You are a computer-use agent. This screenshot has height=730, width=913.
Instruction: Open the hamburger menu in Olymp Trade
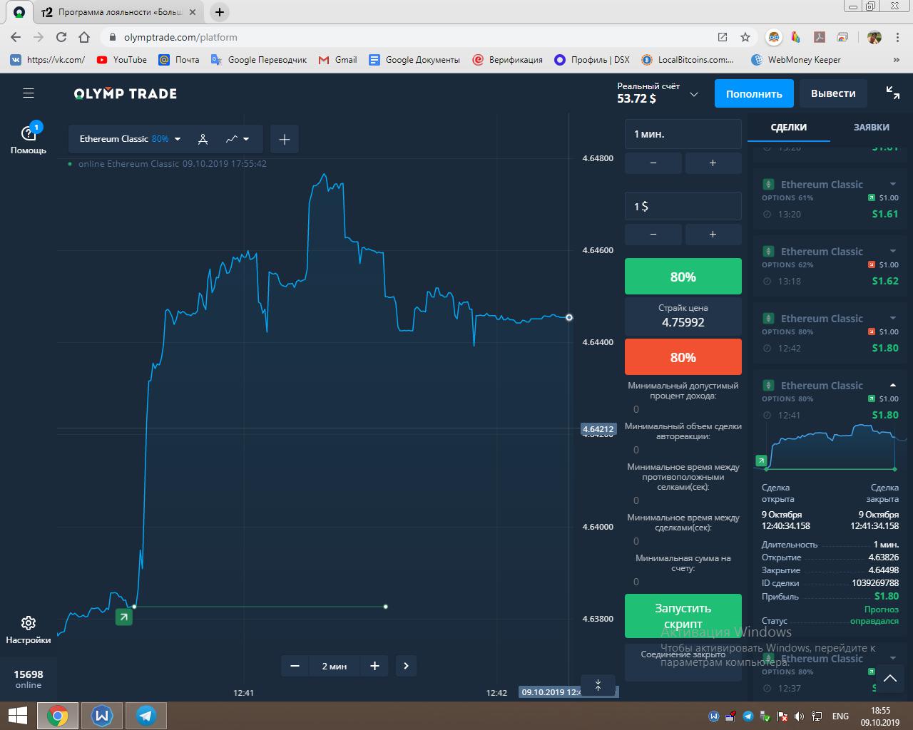pos(29,93)
